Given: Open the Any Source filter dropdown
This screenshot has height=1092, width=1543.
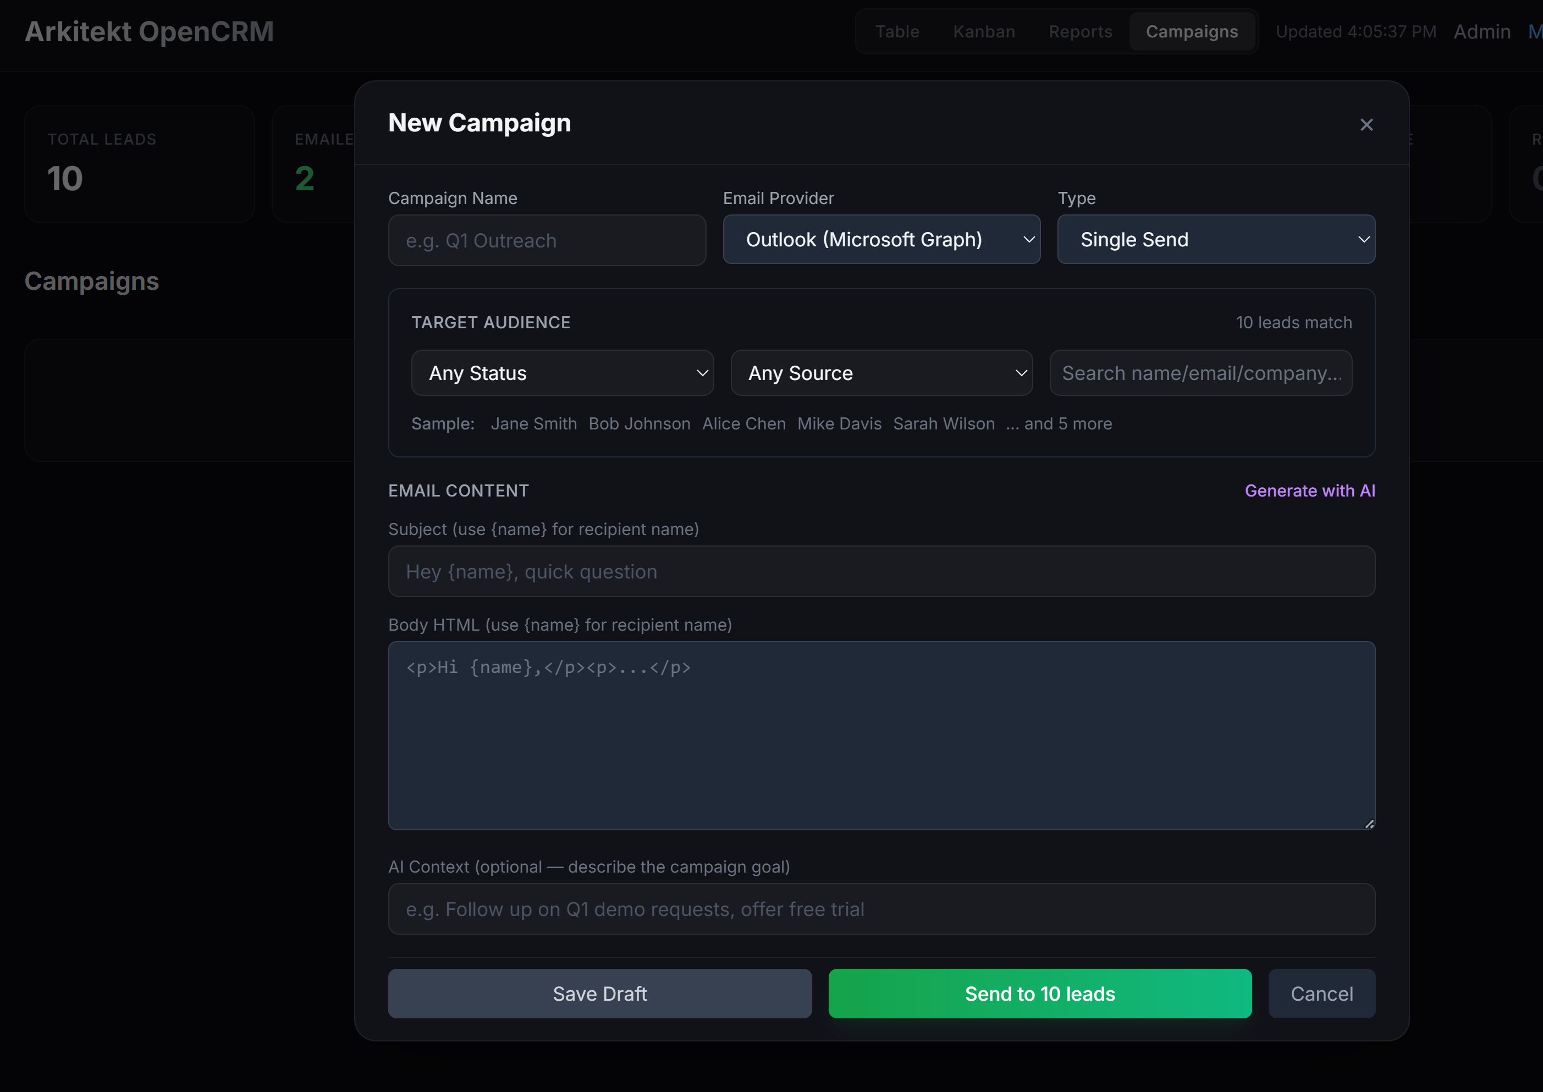Looking at the screenshot, I should pyautogui.click(x=881, y=372).
